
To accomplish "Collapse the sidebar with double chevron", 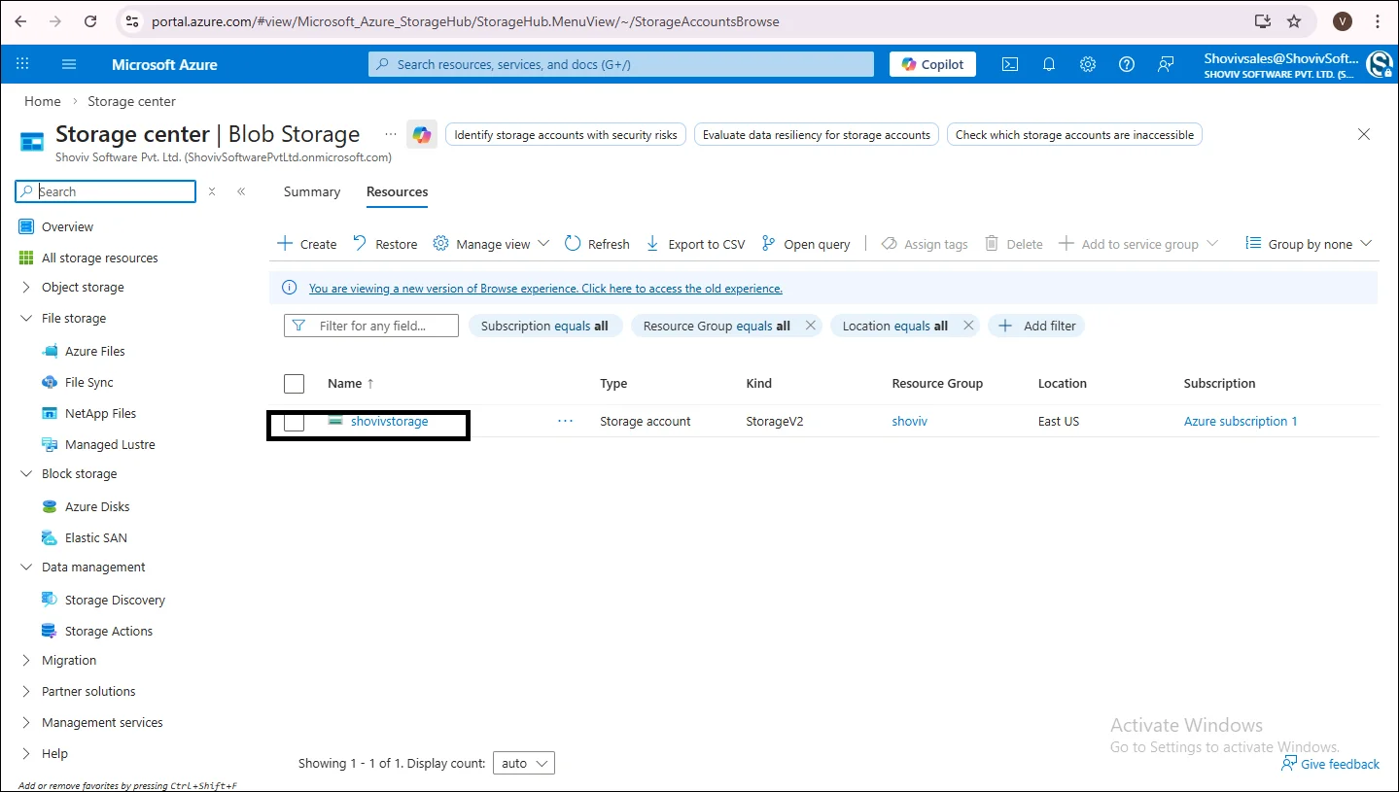I will pyautogui.click(x=241, y=191).
